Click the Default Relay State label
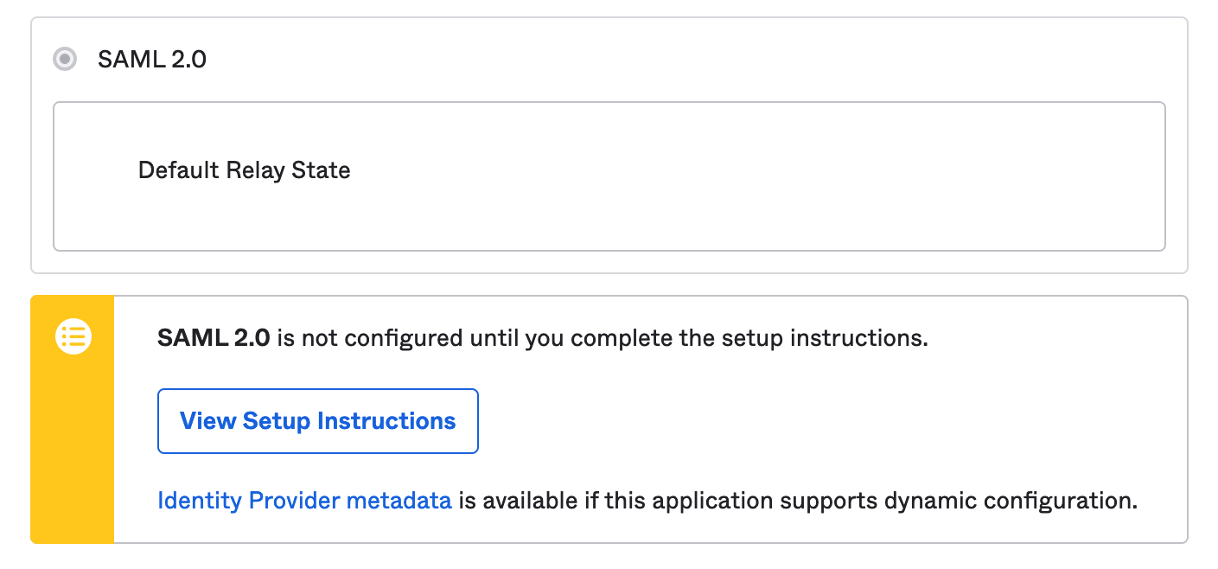This screenshot has width=1218, height=569. 244,170
